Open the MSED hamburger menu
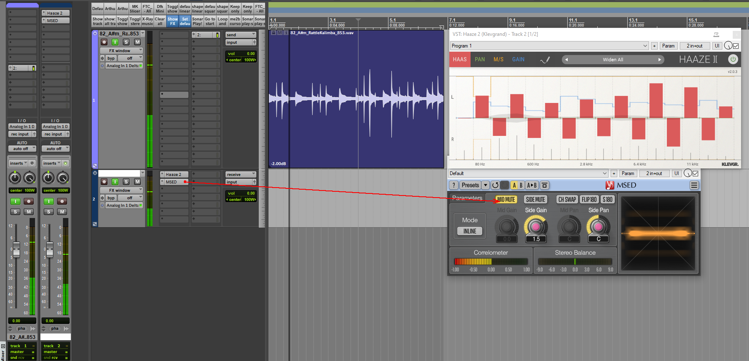Image resolution: width=749 pixels, height=361 pixels. click(694, 185)
